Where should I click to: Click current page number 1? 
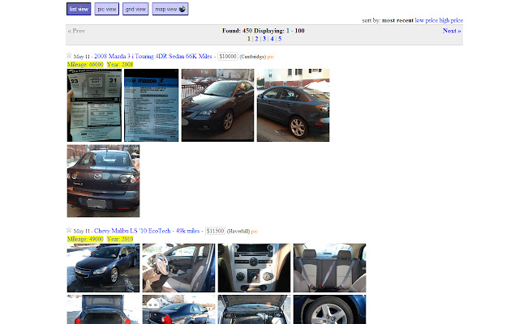coord(249,39)
